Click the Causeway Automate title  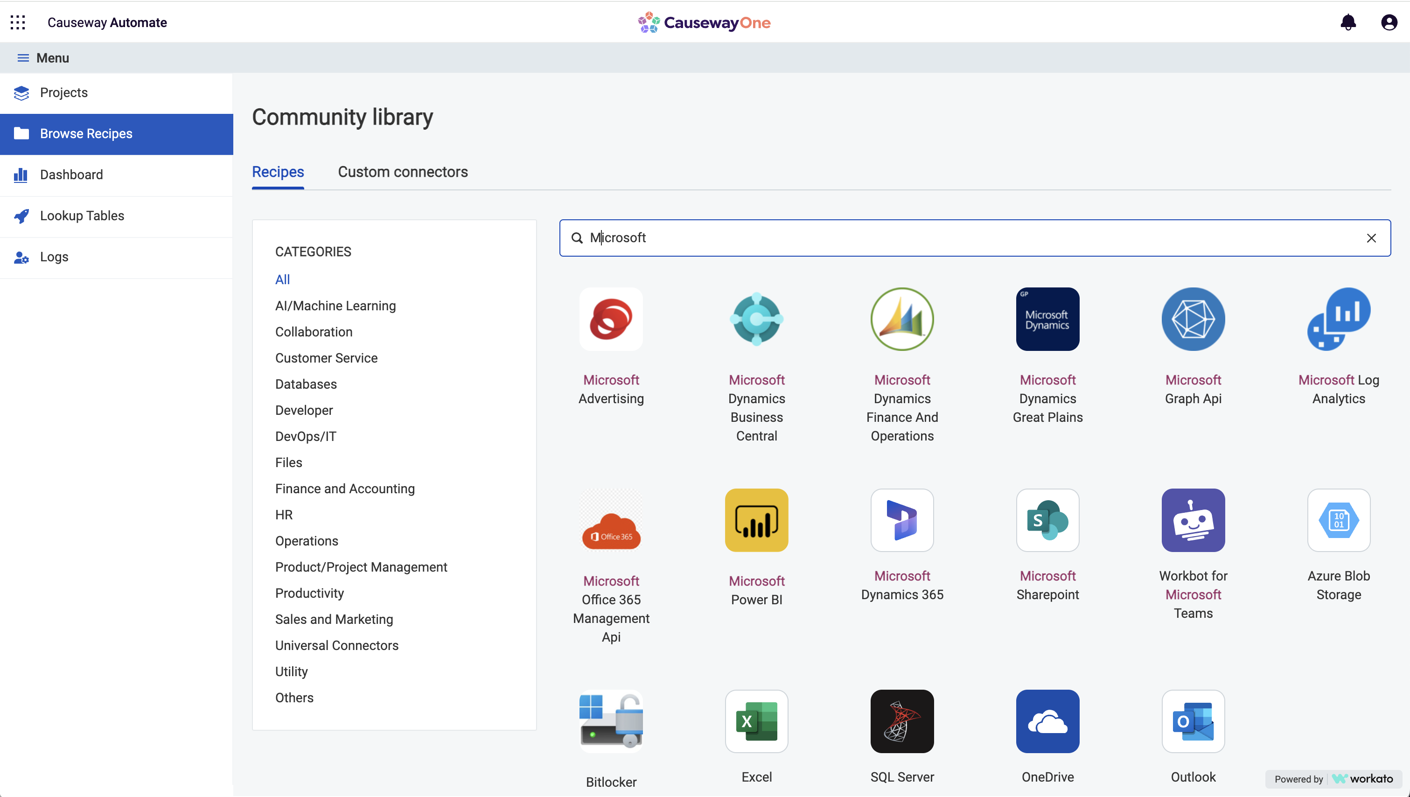[107, 22]
